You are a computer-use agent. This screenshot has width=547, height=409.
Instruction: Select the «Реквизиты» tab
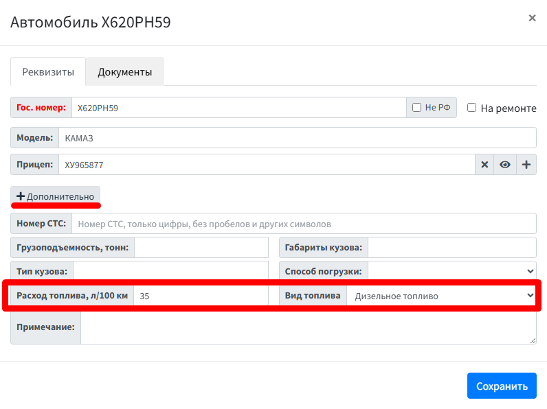pos(48,72)
